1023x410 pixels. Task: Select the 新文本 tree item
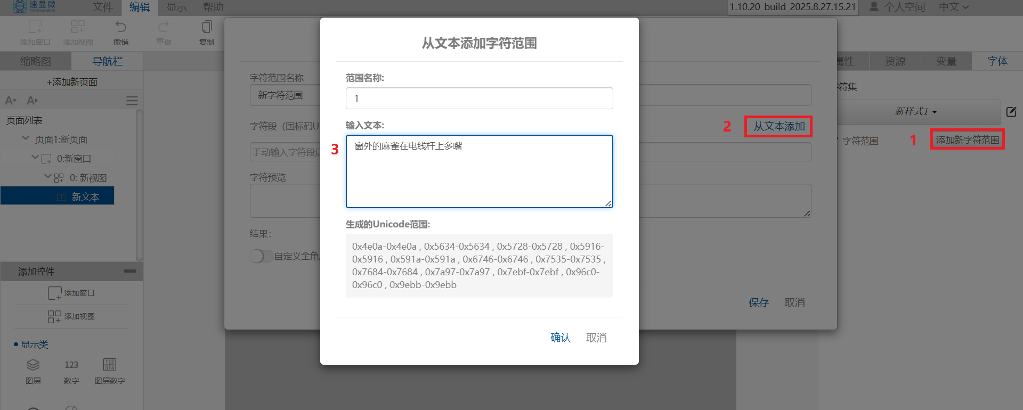(85, 196)
